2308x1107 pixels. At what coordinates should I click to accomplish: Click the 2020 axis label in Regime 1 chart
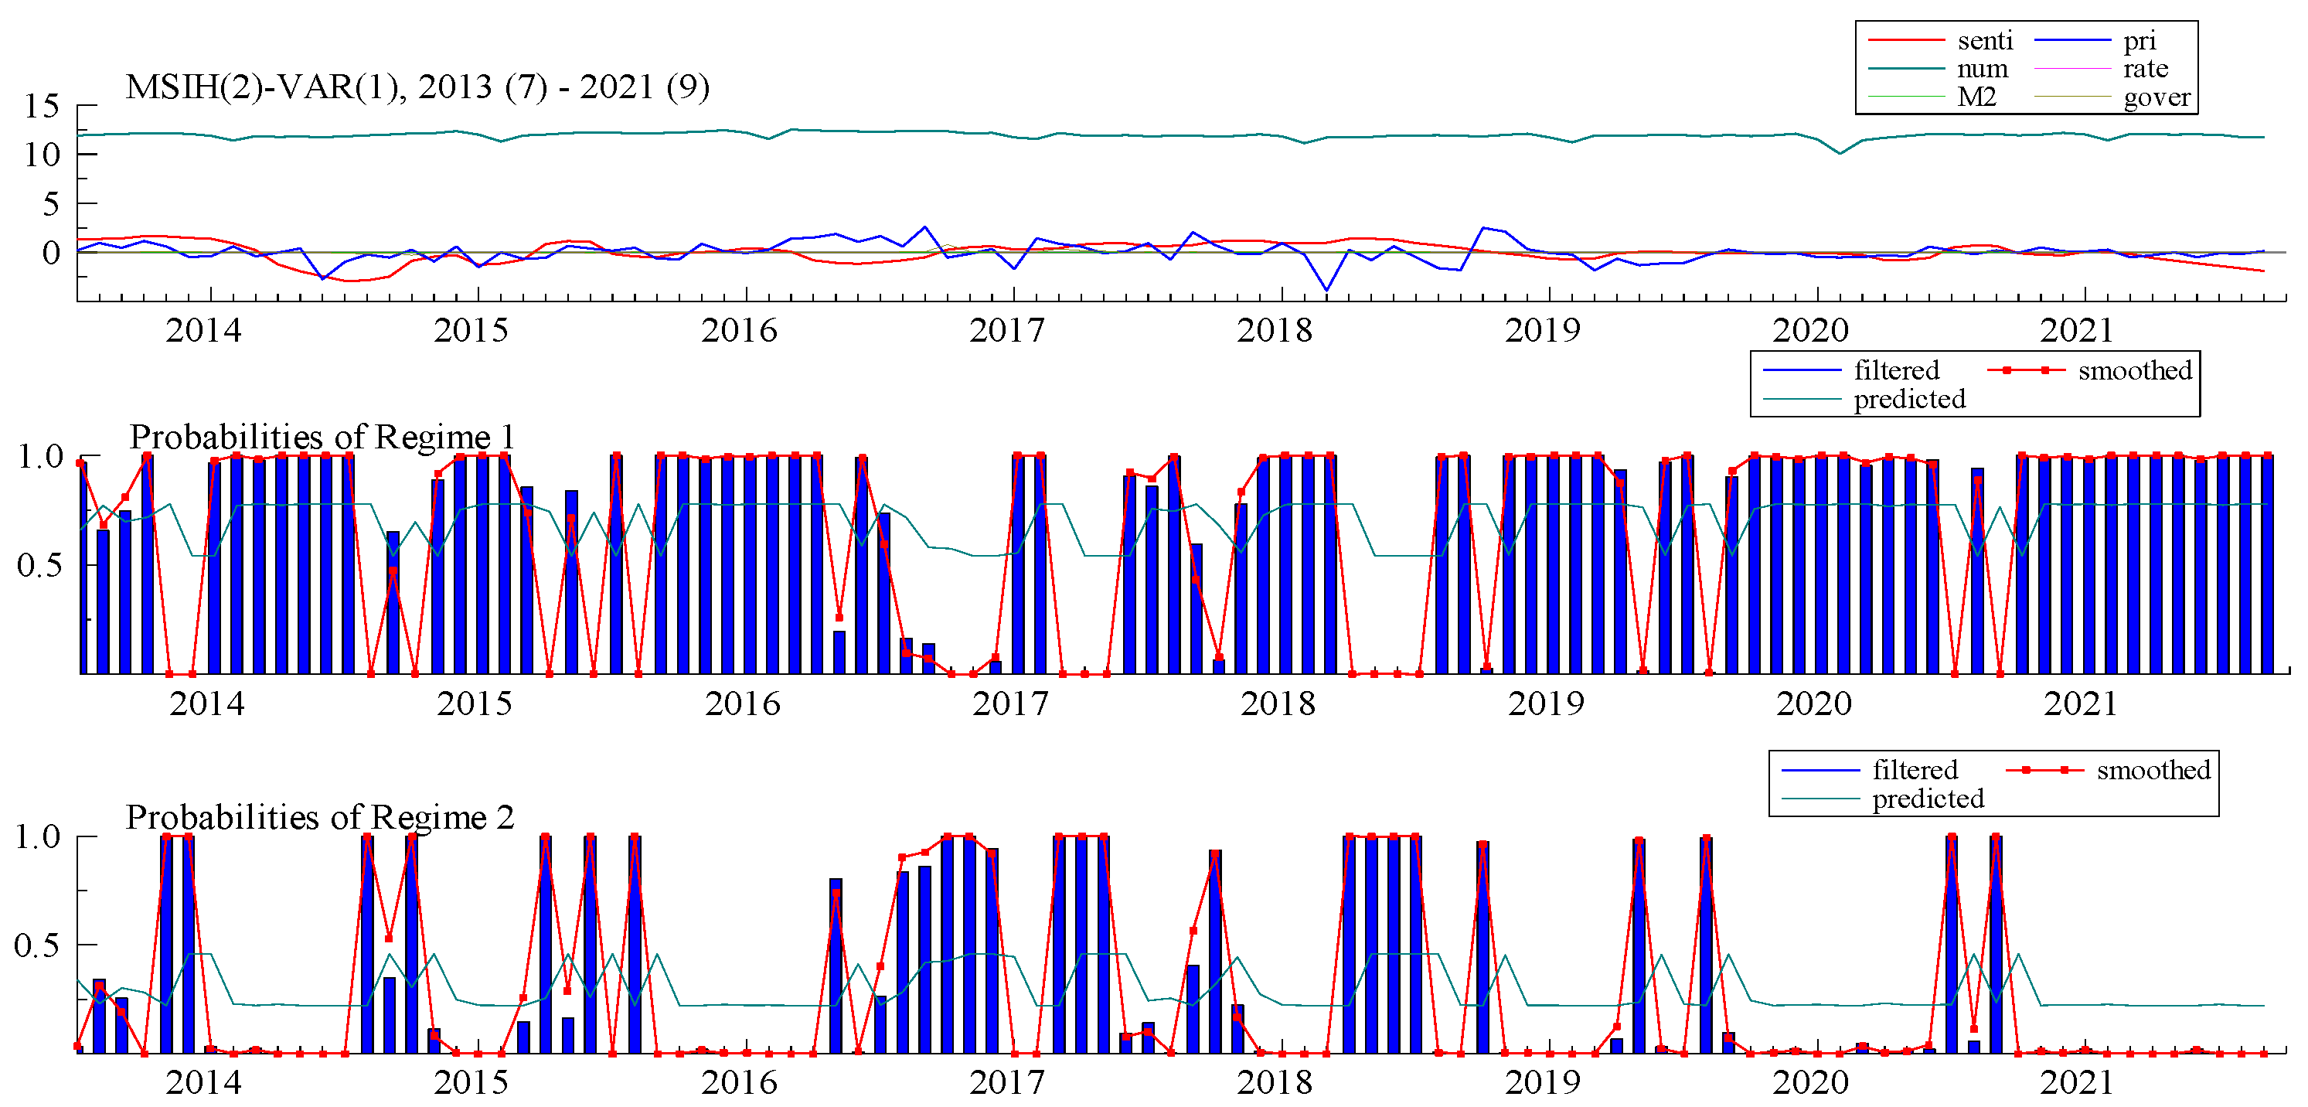1813,703
